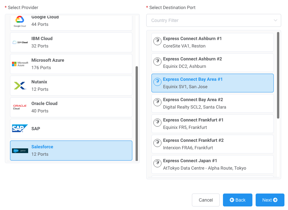Click Equinix SV1, San Jose location text
Screen dimensions: 288x210
[185, 87]
